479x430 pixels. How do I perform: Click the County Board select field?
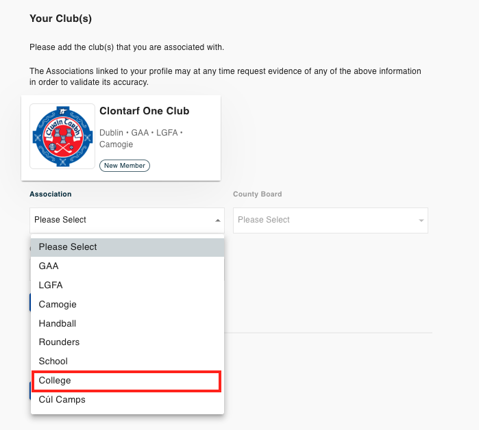(x=330, y=220)
